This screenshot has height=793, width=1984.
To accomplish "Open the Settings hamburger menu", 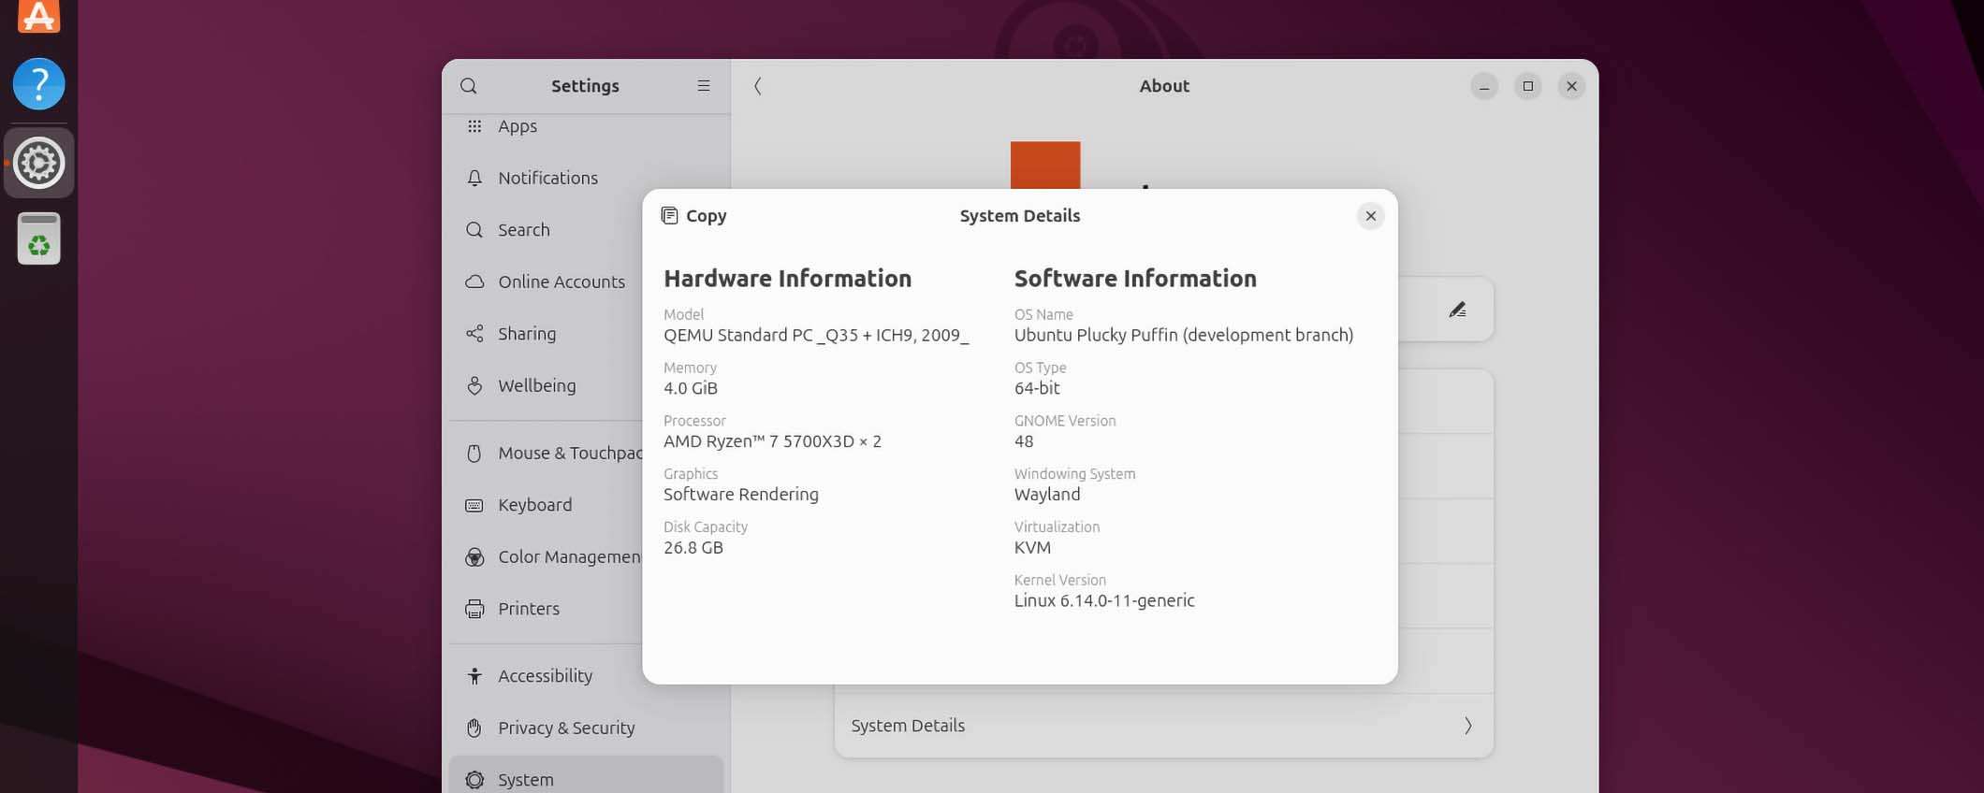I will click(x=704, y=86).
